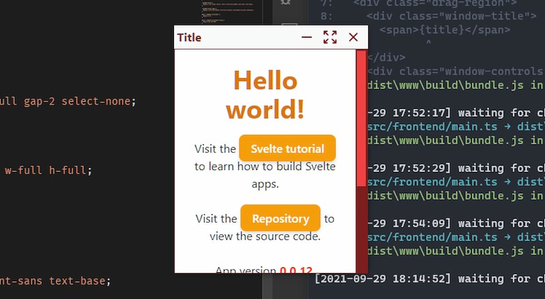
Task: Close the Title window with the X icon
Action: (x=353, y=37)
